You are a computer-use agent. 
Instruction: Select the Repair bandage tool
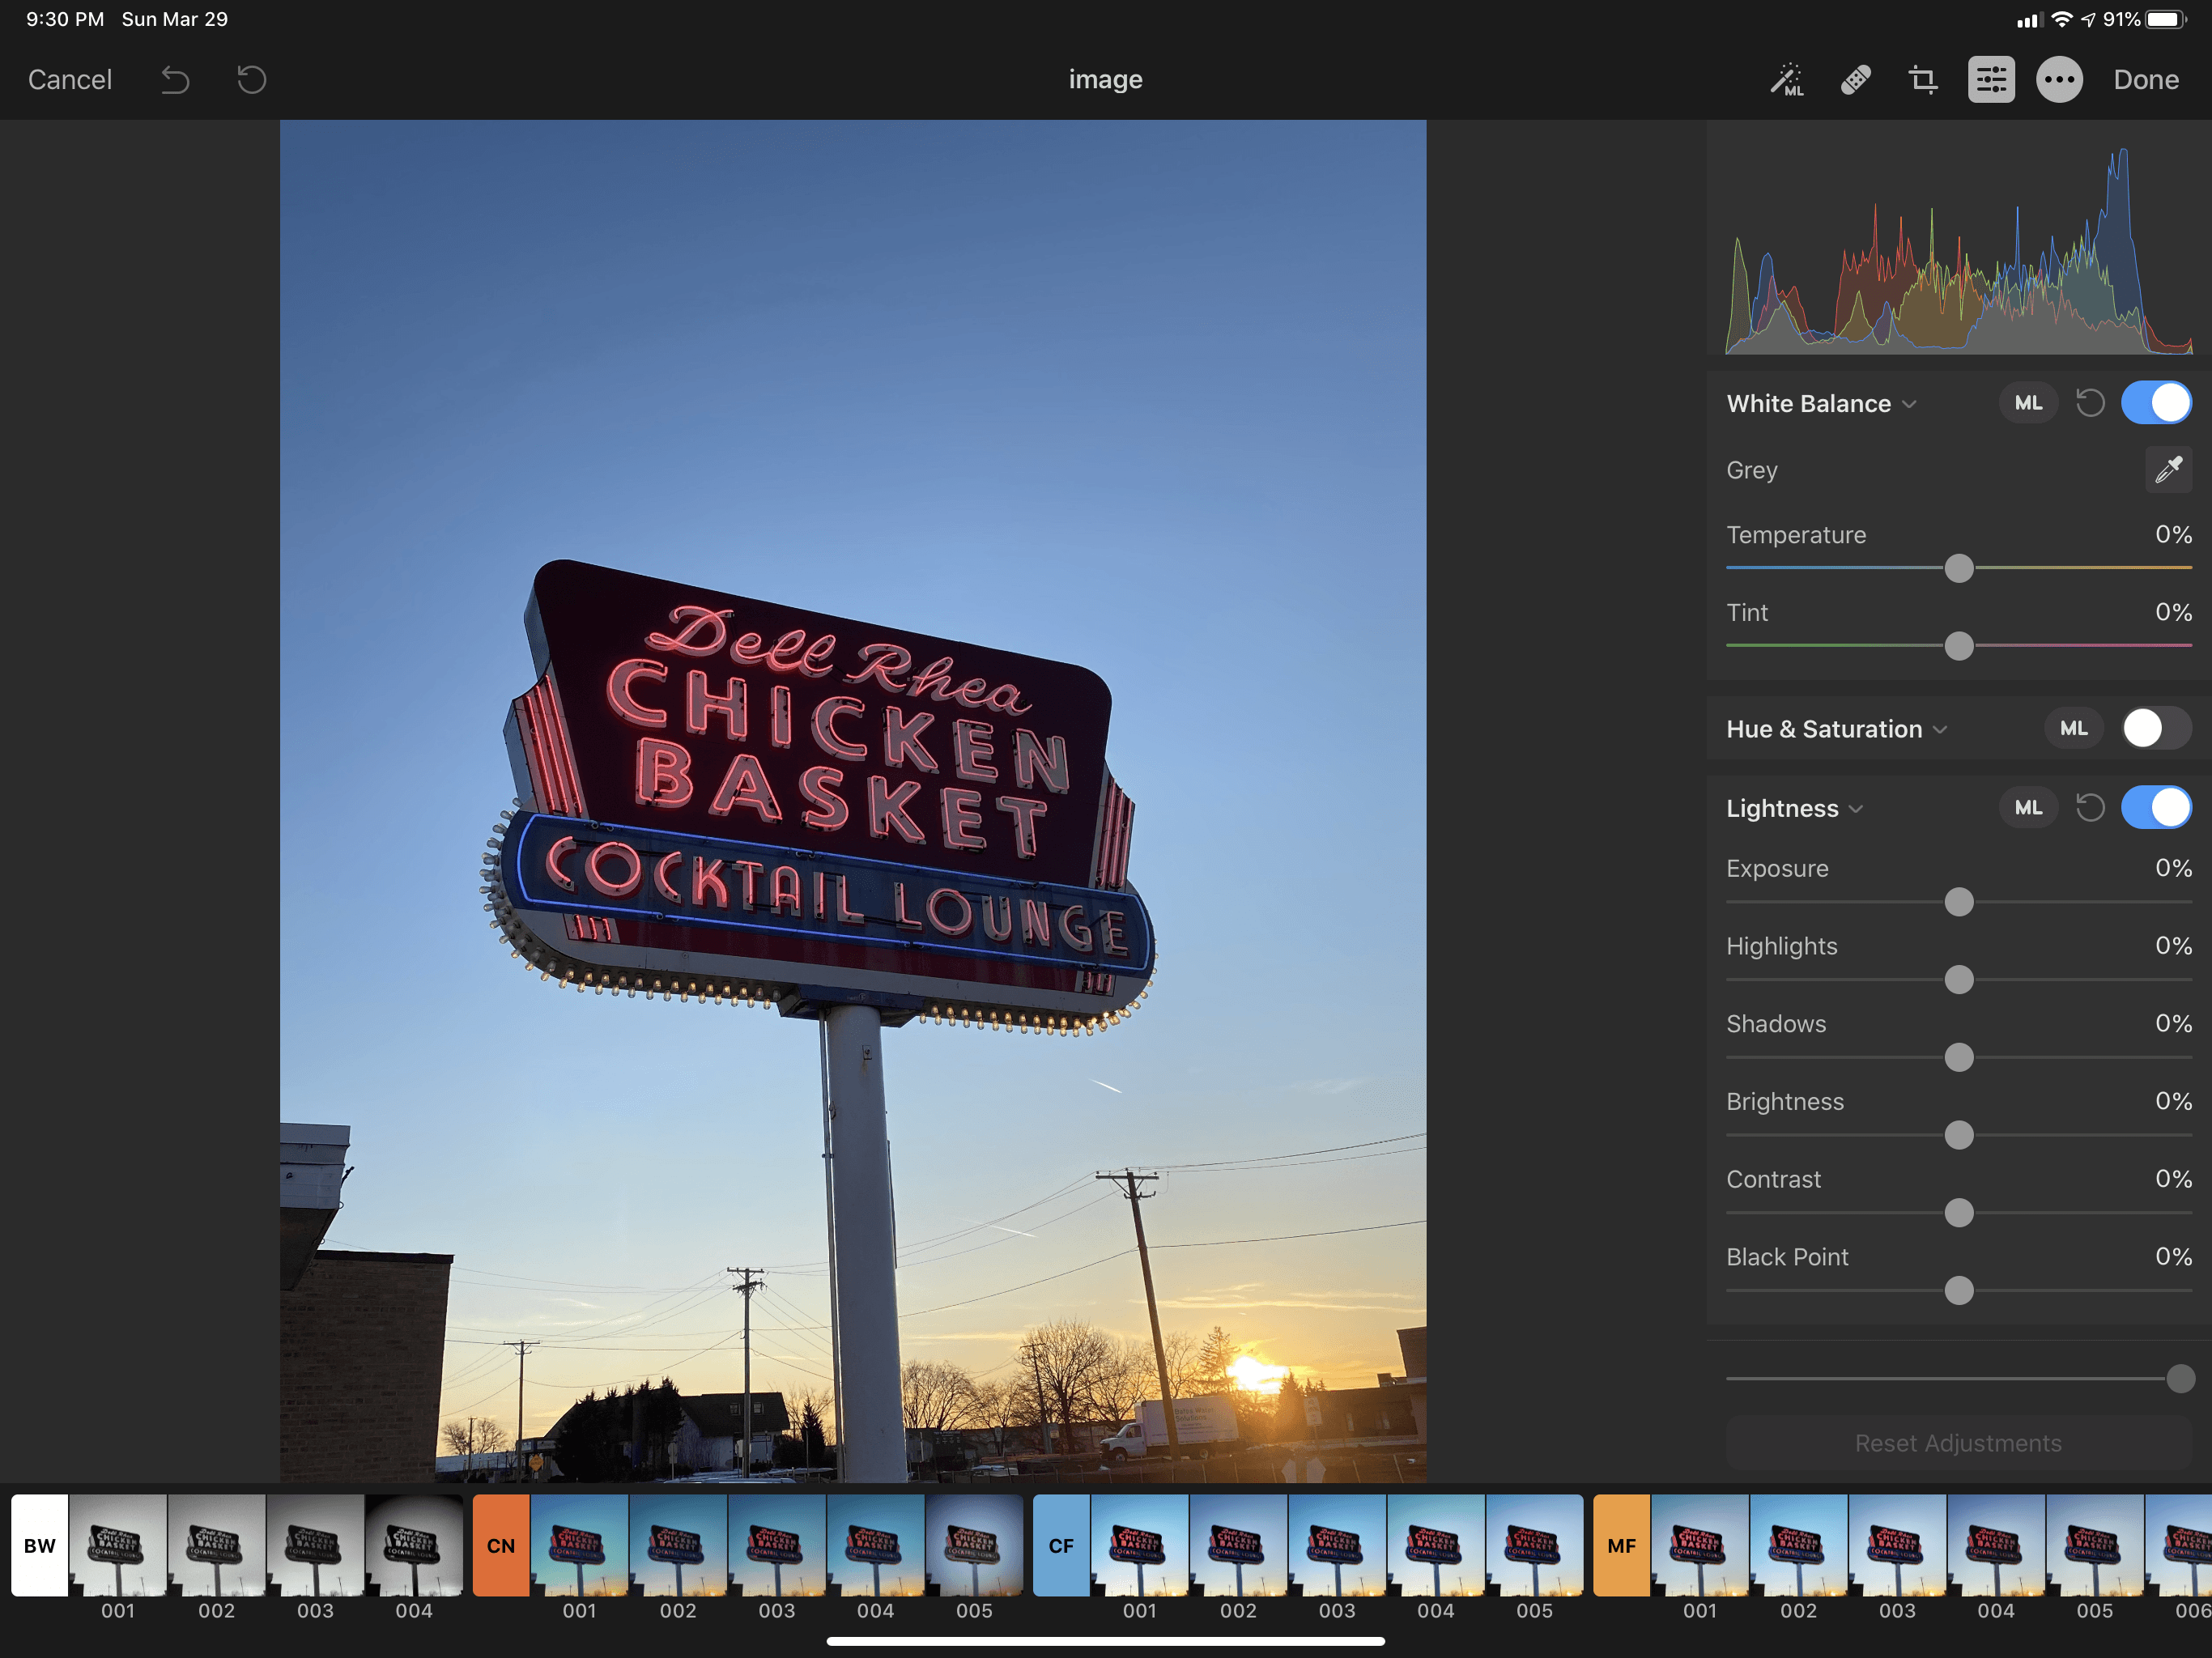(1856, 80)
